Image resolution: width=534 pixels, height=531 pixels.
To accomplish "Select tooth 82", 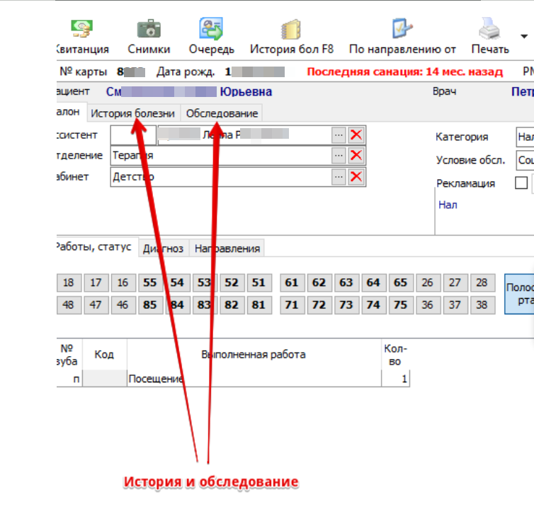I will (232, 304).
